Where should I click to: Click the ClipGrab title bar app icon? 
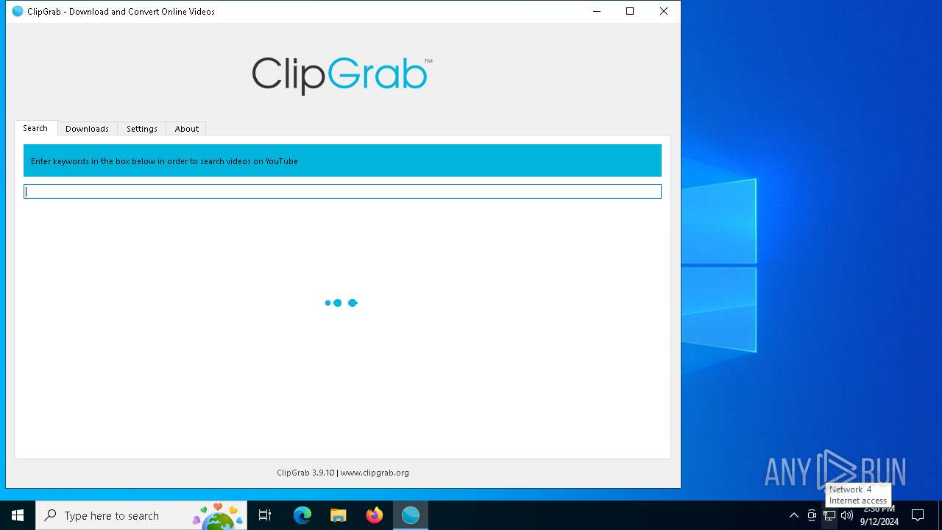pyautogui.click(x=18, y=11)
